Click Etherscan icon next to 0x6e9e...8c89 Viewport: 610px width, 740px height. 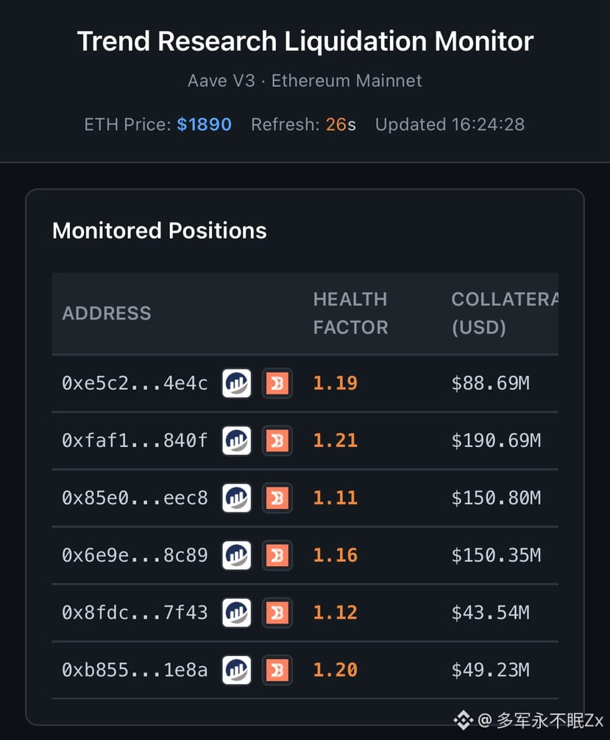(237, 556)
